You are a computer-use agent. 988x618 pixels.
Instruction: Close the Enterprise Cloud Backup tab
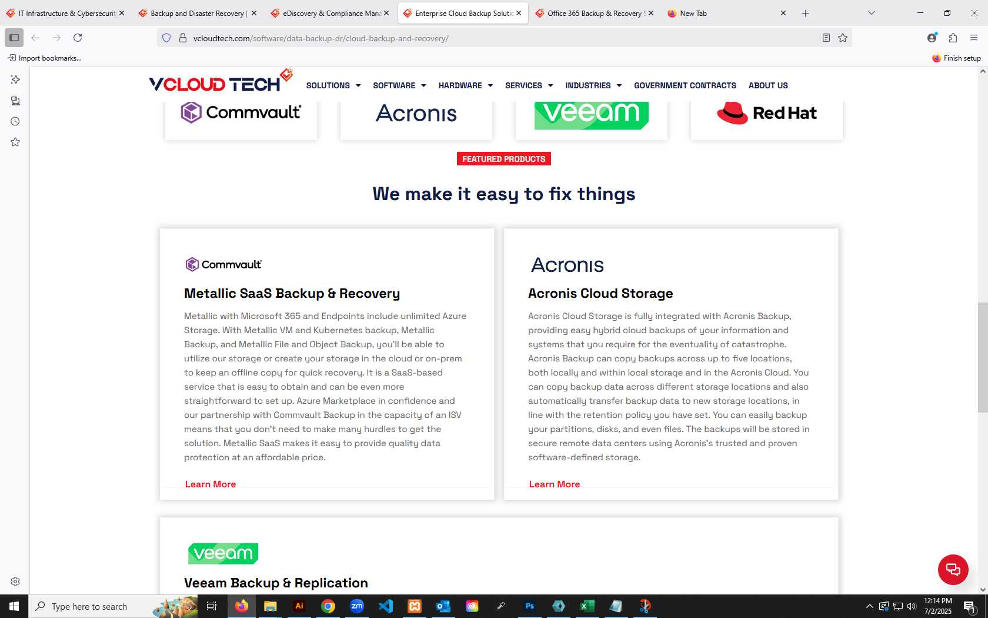tap(519, 13)
